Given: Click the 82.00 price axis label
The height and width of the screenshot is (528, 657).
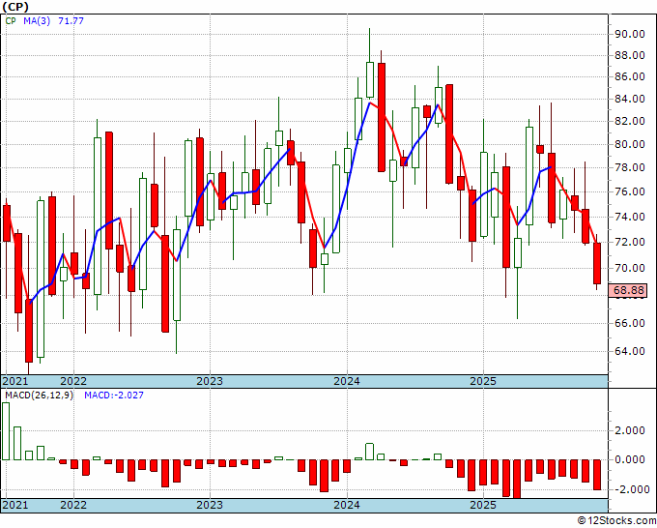Looking at the screenshot, I should coord(630,121).
